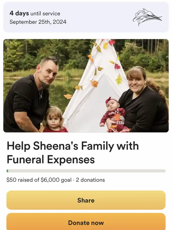Click the toddler in red shirt
This screenshot has width=172, height=230.
tap(54, 119)
